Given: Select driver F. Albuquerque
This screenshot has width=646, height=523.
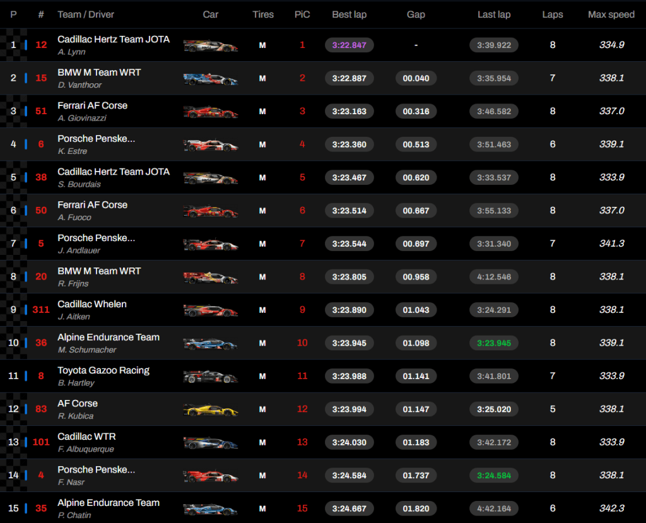Looking at the screenshot, I should pos(86,449).
